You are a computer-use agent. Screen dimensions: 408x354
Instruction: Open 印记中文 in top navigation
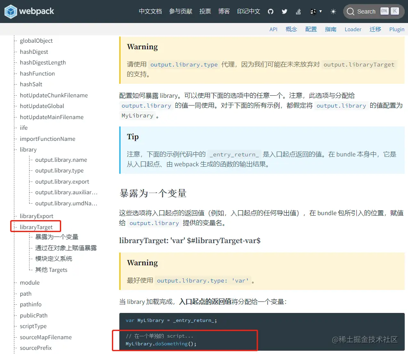[x=248, y=11]
